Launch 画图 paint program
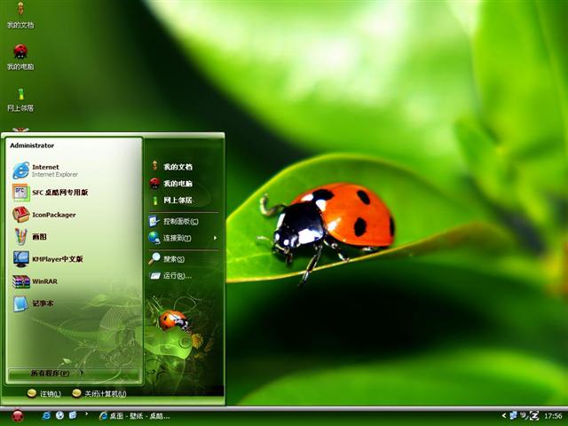 [x=75, y=237]
